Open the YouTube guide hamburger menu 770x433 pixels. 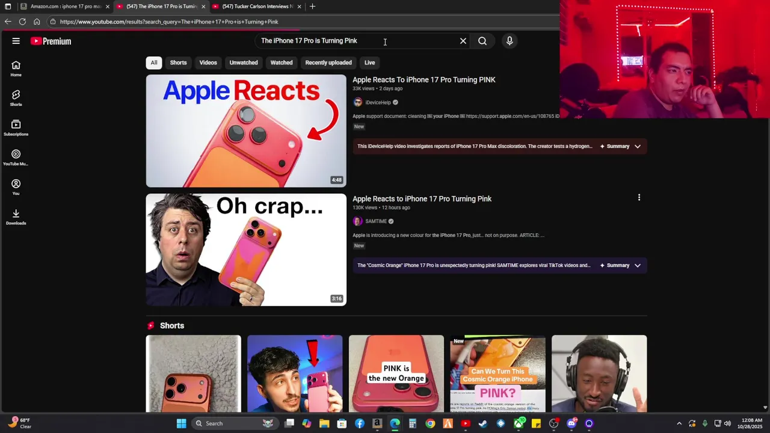(16, 41)
